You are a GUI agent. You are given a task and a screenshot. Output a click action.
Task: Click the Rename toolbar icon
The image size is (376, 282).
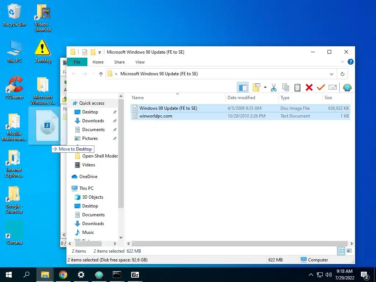click(x=333, y=87)
